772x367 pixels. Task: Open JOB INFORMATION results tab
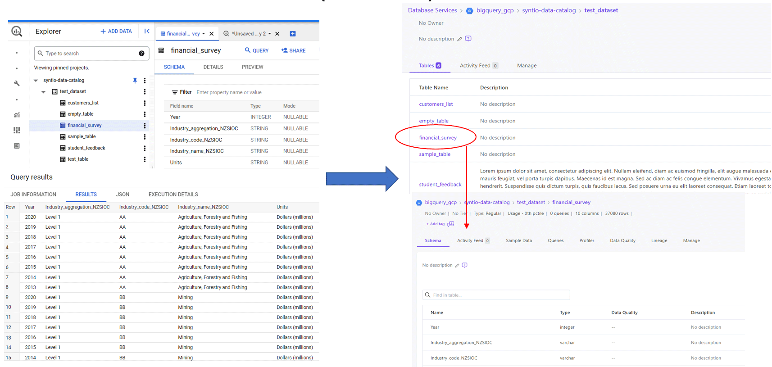33,195
